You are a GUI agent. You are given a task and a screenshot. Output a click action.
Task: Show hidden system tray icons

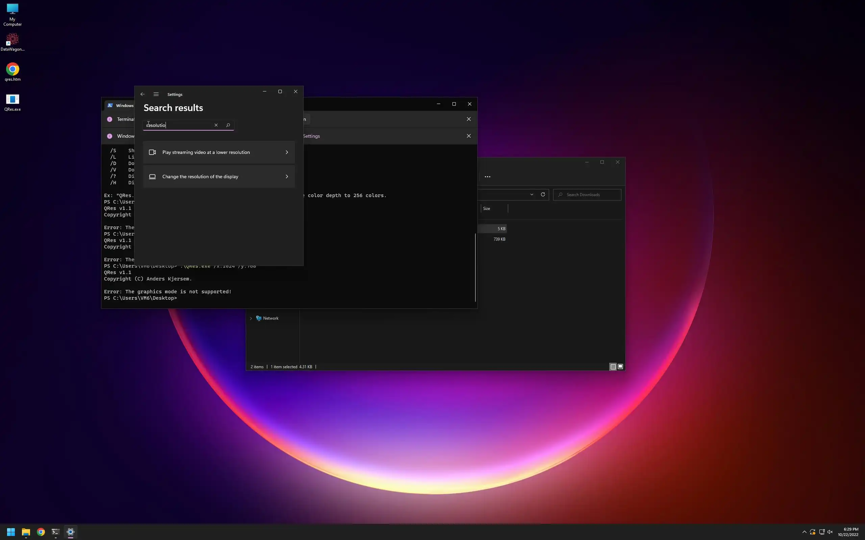(x=804, y=532)
